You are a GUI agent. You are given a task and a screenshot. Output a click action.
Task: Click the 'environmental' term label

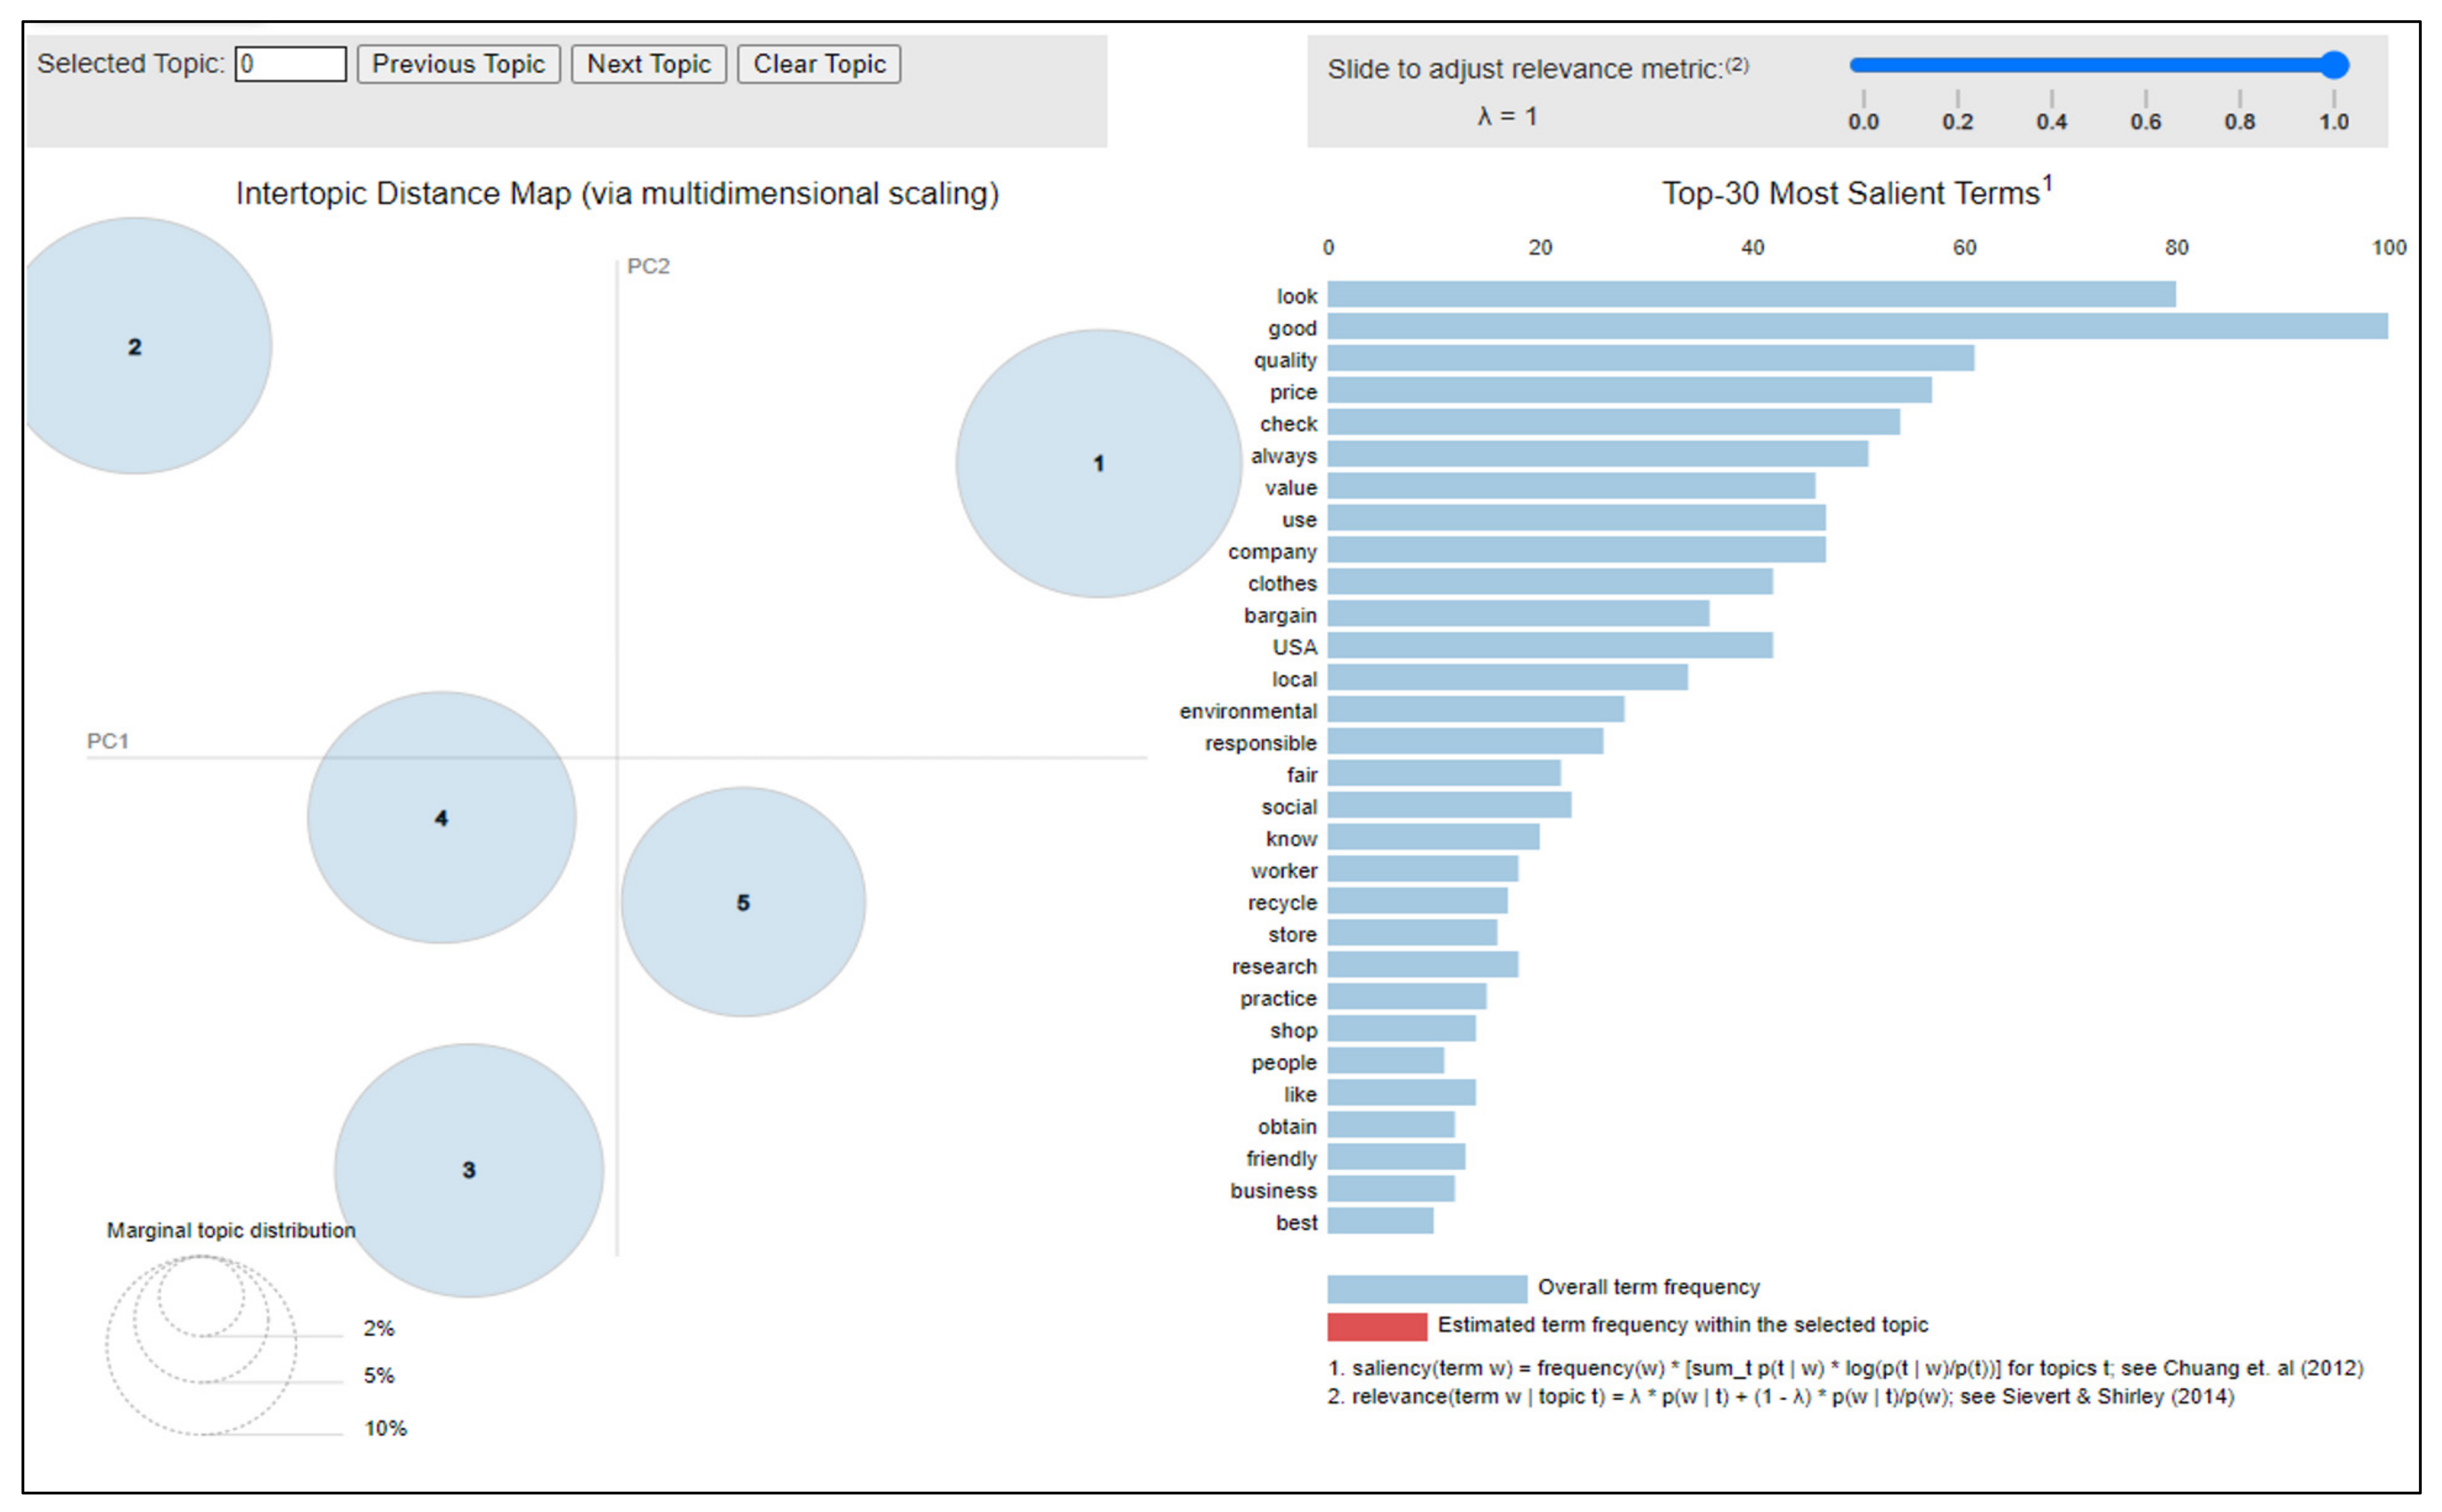pos(1247,711)
